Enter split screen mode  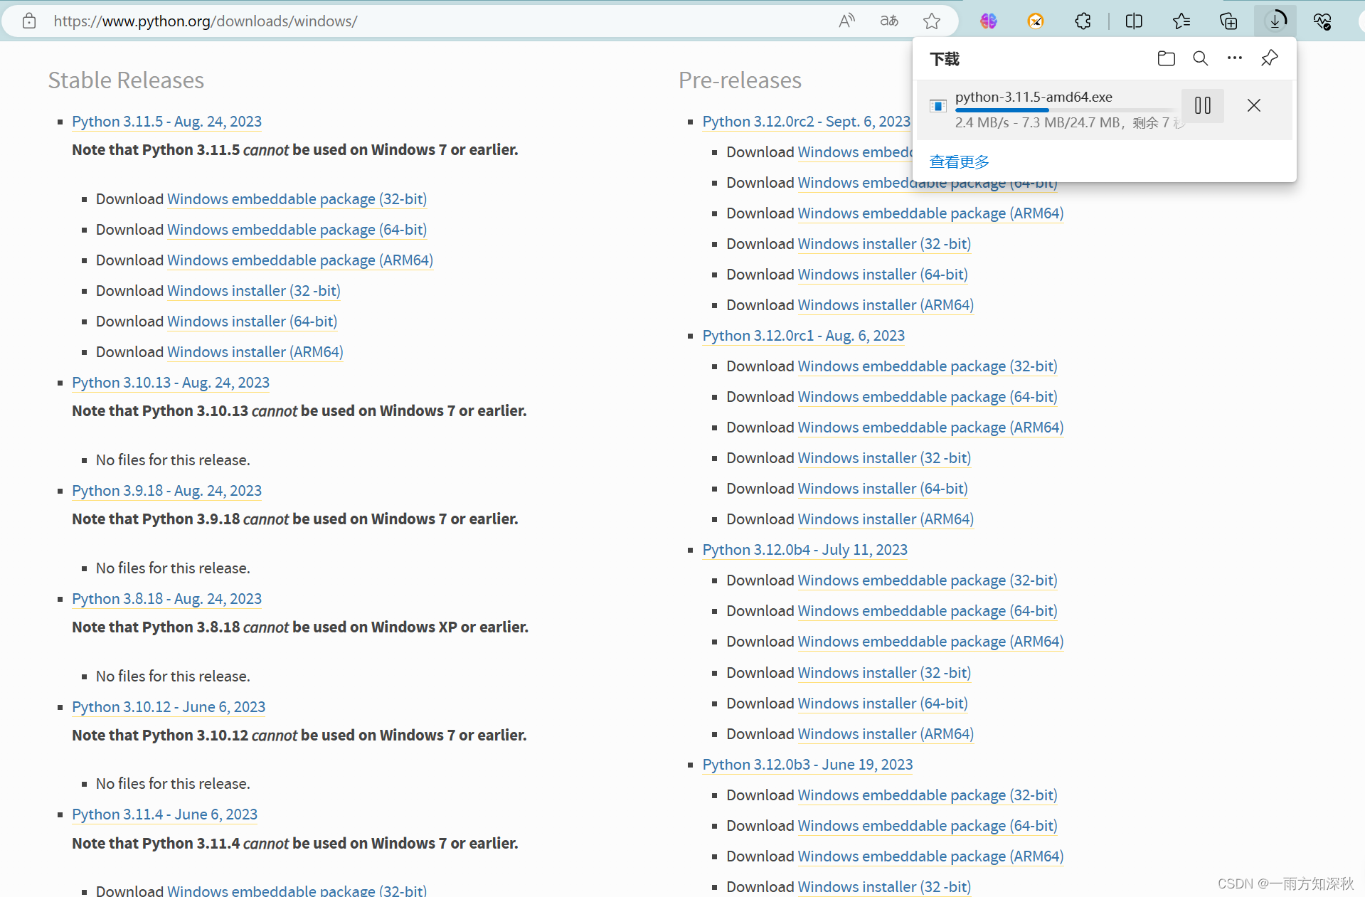tap(1134, 21)
